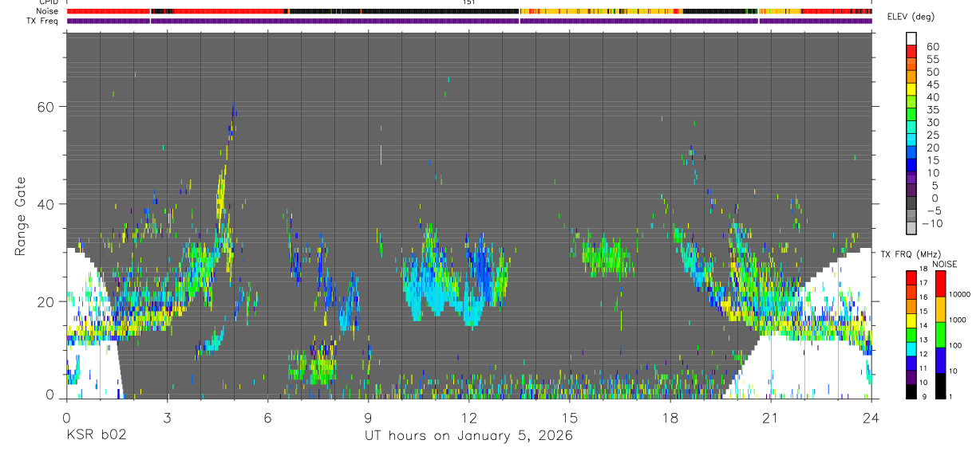Click the 'Noise' row label at top
980x452 pixels.
click(x=48, y=11)
